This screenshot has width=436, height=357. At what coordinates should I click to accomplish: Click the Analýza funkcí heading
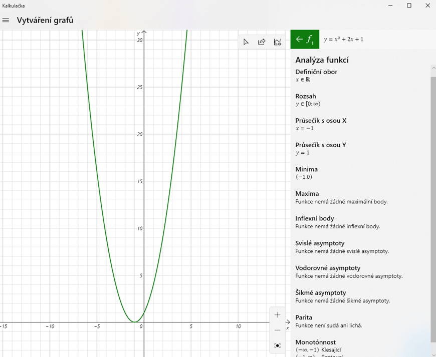(x=322, y=60)
